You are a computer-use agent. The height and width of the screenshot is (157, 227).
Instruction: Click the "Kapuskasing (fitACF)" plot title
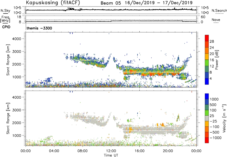point(53,3)
